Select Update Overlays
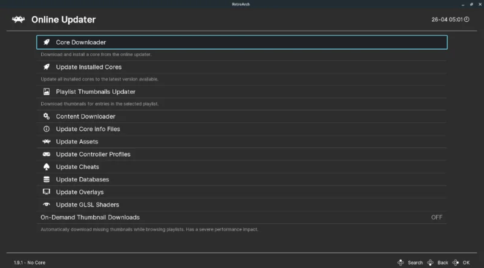484x268 pixels. click(x=241, y=192)
